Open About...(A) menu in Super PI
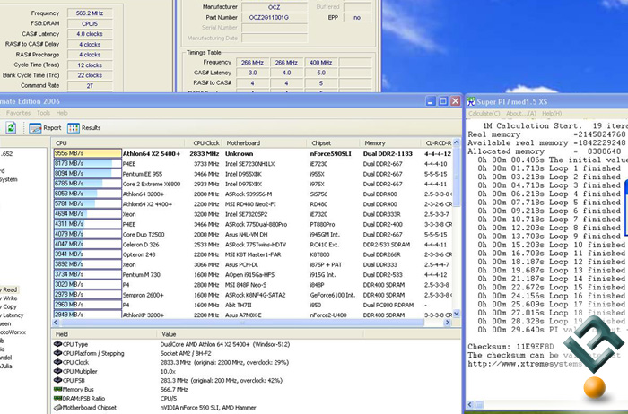Screen dimensions: 628x414 tap(520, 114)
